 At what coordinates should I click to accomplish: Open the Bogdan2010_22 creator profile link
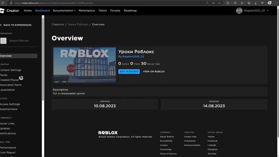[133, 56]
